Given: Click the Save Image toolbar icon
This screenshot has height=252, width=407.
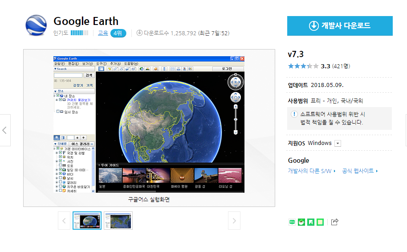Looking at the screenshot, I should click(x=184, y=69).
